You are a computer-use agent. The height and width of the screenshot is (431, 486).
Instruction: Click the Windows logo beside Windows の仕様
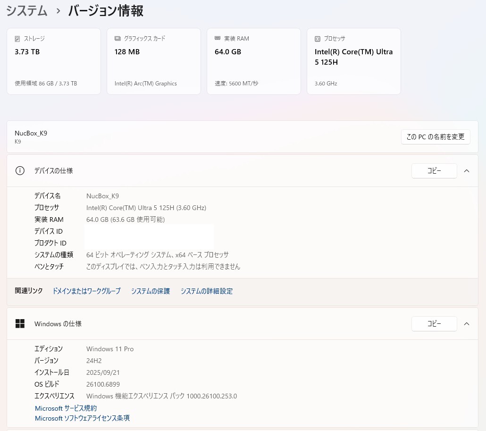[x=20, y=324]
